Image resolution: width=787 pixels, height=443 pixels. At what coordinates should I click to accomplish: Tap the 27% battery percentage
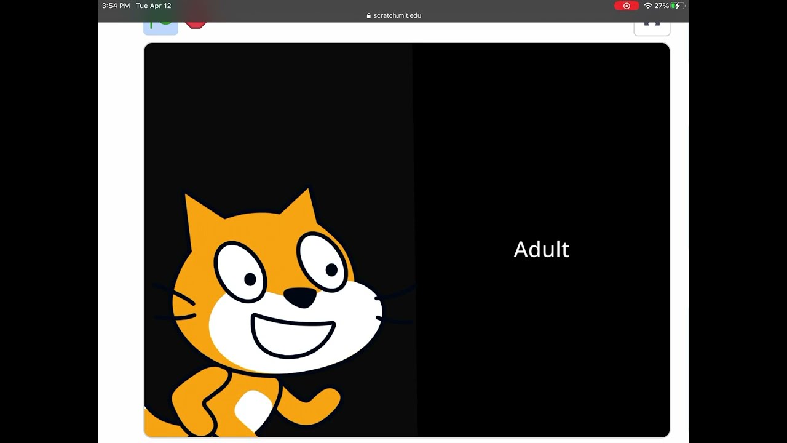pyautogui.click(x=662, y=6)
